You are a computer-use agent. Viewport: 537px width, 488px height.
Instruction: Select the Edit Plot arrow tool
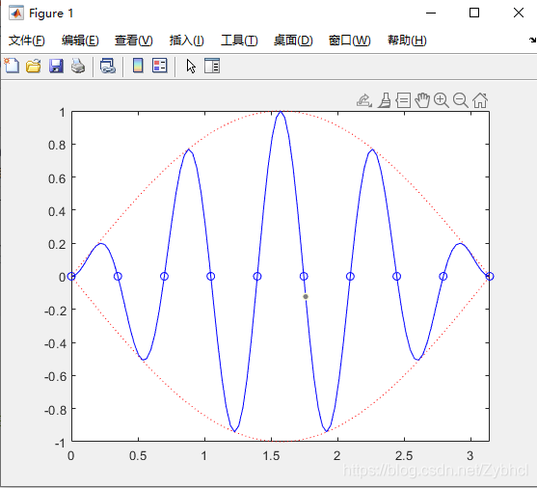191,67
